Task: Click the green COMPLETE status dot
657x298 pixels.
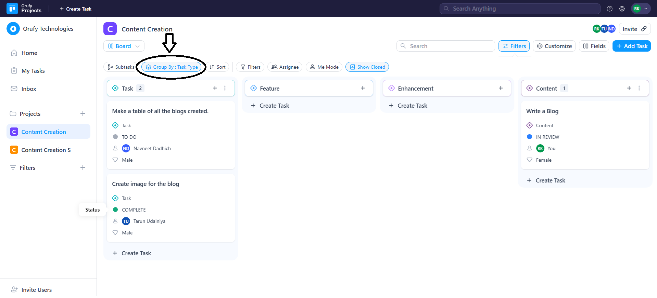Action: (115, 209)
